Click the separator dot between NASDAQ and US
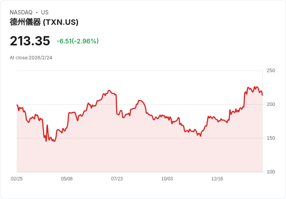286x199 pixels. click(37, 12)
